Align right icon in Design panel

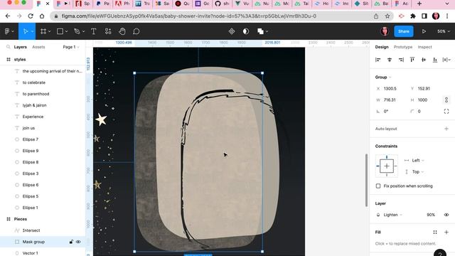click(401, 60)
